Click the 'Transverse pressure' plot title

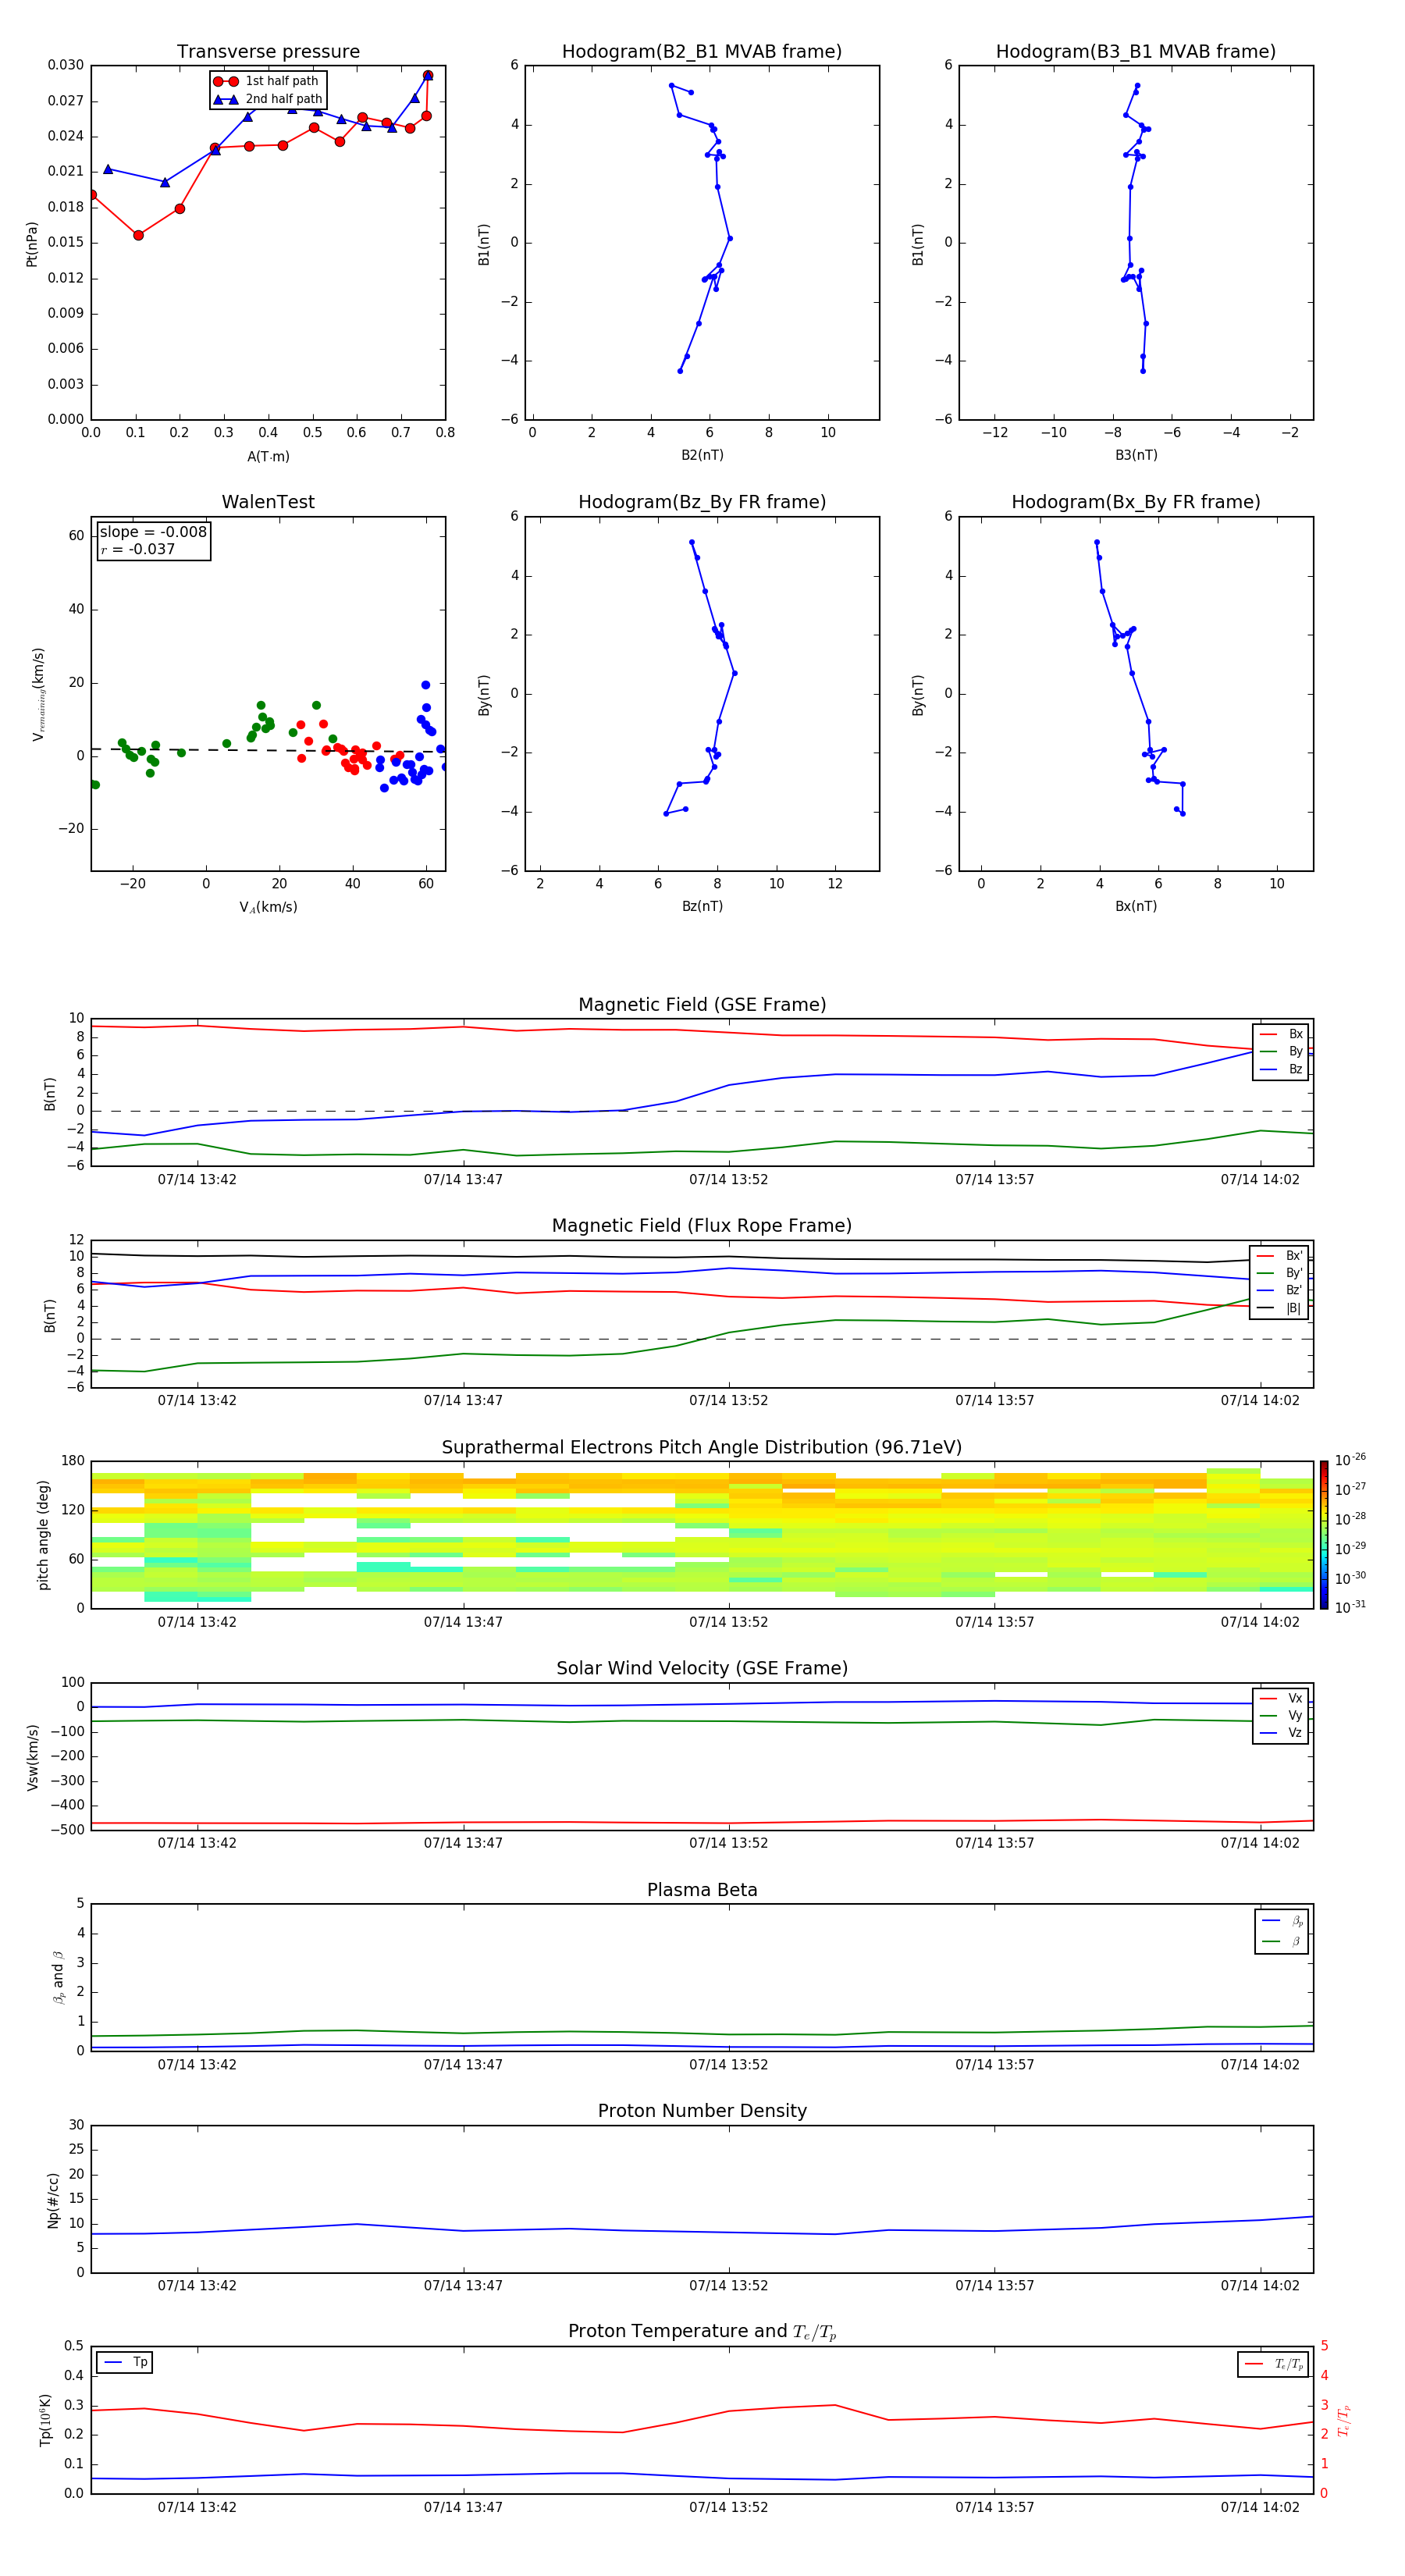268,52
